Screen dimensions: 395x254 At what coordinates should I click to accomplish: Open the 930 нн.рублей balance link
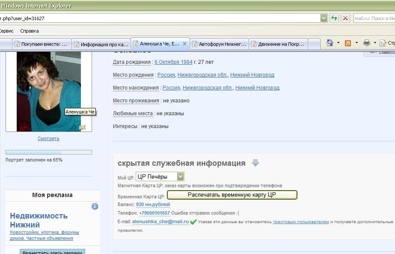153,204
